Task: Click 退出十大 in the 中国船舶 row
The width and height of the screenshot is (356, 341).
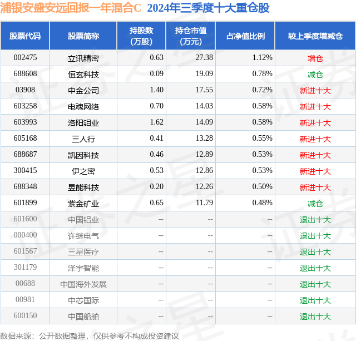Action: tap(315, 317)
